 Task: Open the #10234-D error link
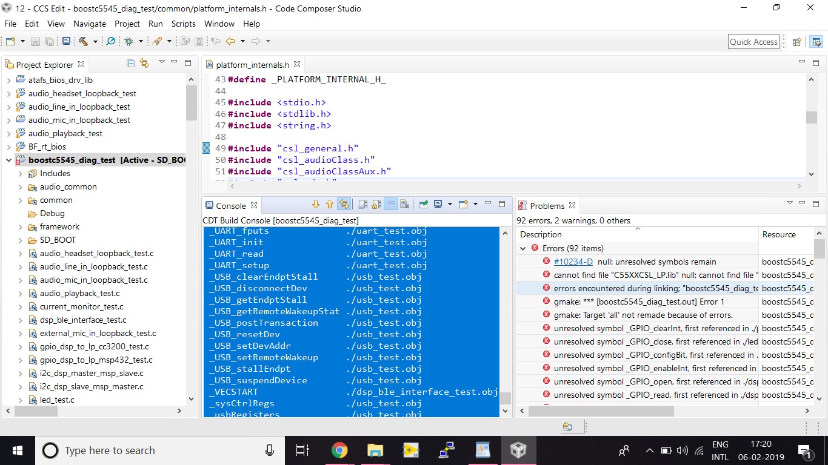573,262
